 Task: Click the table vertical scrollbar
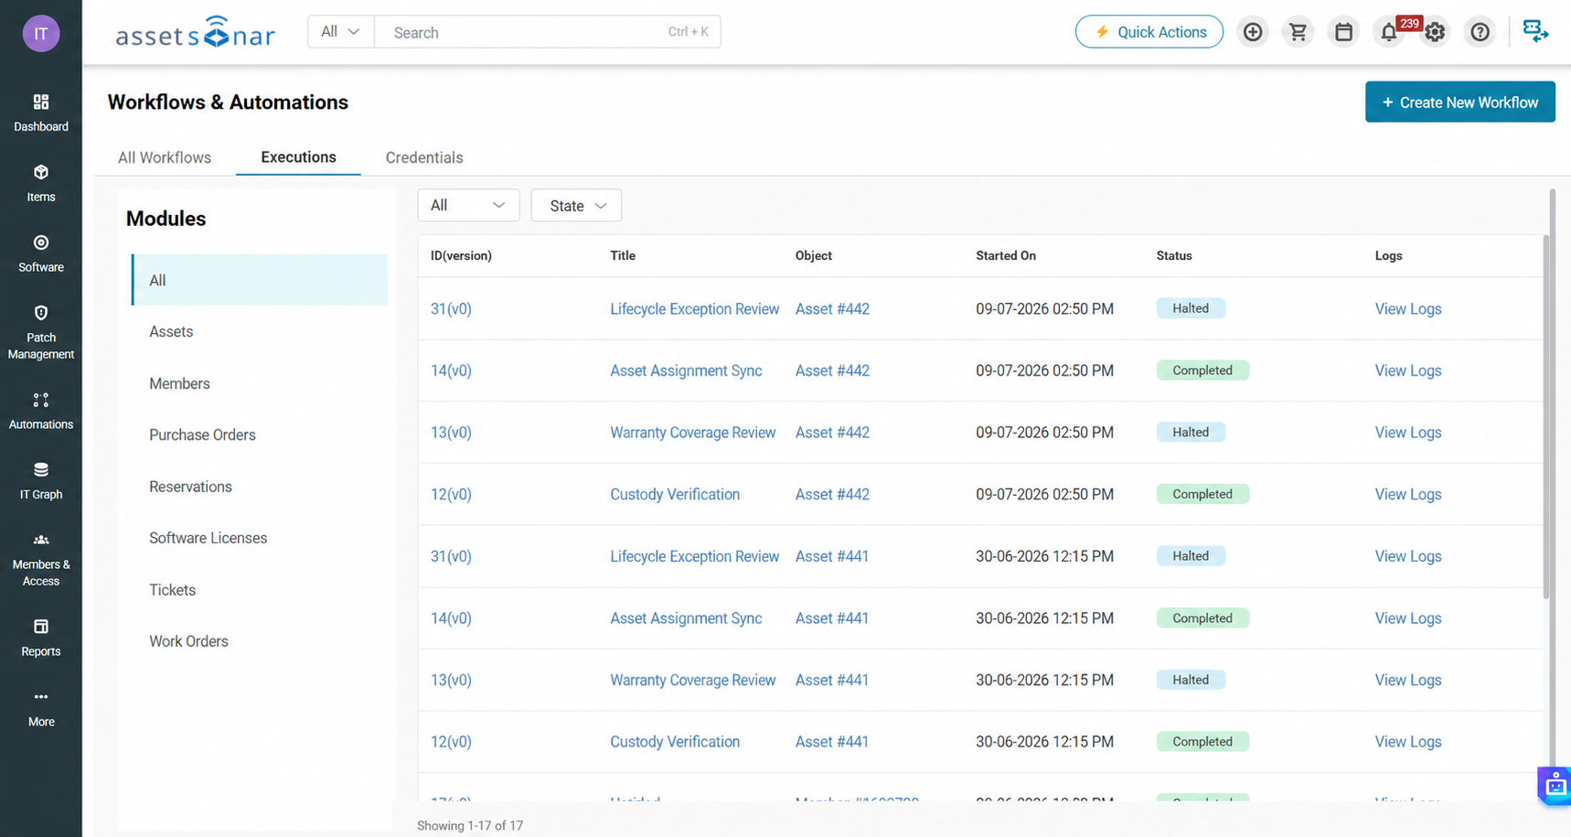[x=1546, y=416]
